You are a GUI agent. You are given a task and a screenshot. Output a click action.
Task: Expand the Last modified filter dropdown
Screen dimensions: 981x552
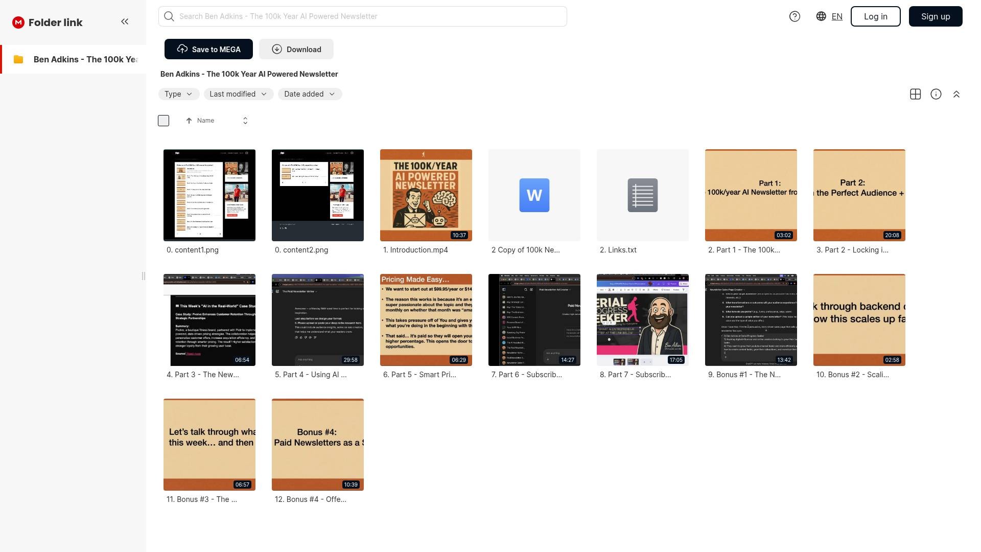[x=238, y=94]
